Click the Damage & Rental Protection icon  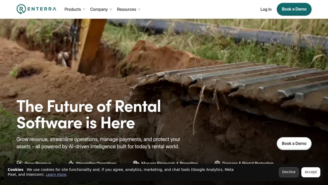(x=217, y=162)
